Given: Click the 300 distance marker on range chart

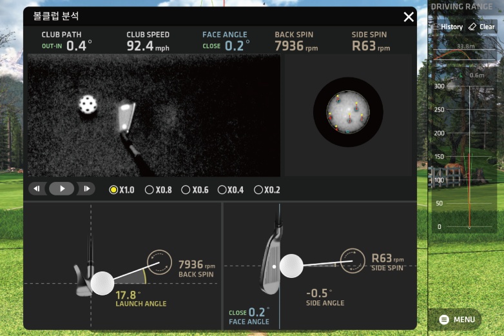Looking at the screenshot, I should (x=439, y=86).
